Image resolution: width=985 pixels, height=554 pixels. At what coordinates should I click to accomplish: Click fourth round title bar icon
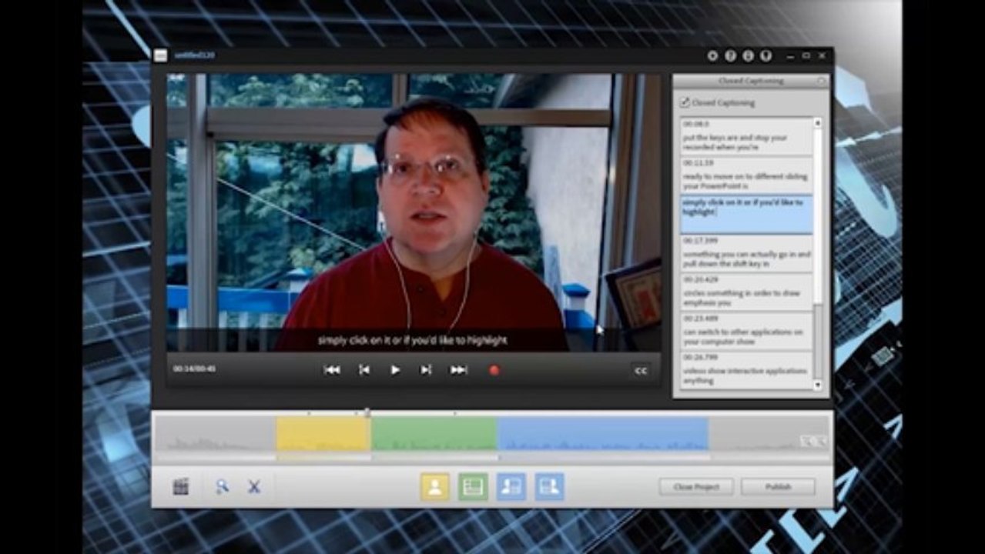tap(766, 55)
